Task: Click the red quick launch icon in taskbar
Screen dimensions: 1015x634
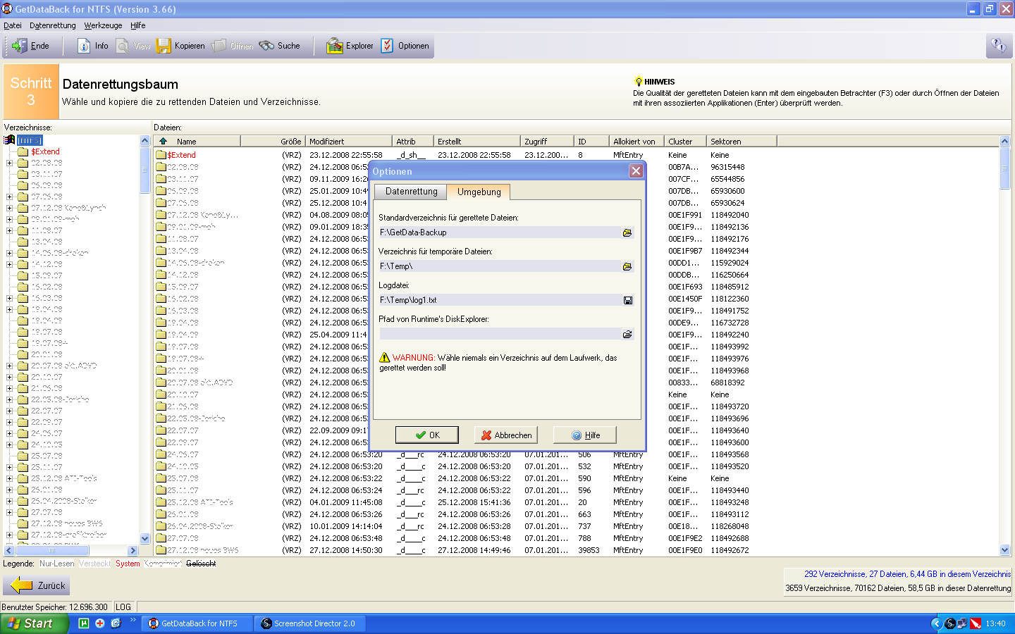Action: coord(100,623)
